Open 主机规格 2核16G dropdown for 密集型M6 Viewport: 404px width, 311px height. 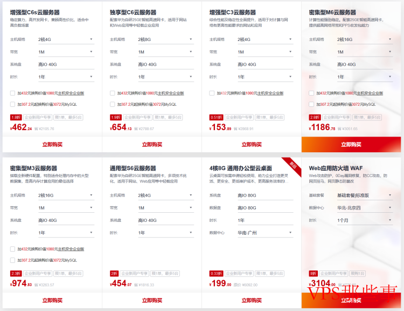[x=365, y=39]
